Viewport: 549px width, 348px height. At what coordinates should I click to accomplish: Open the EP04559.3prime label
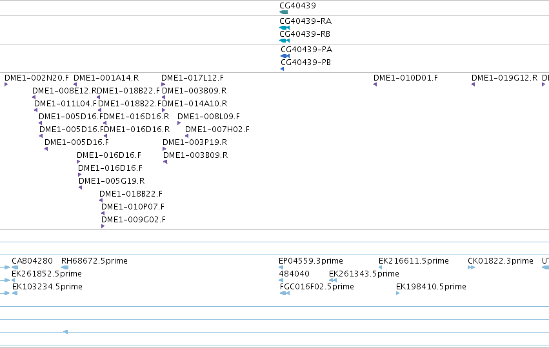[x=310, y=261]
